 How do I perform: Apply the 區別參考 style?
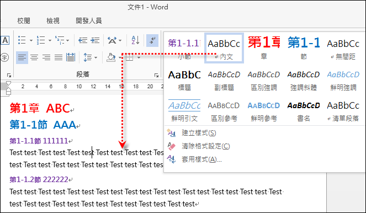click(x=224, y=111)
